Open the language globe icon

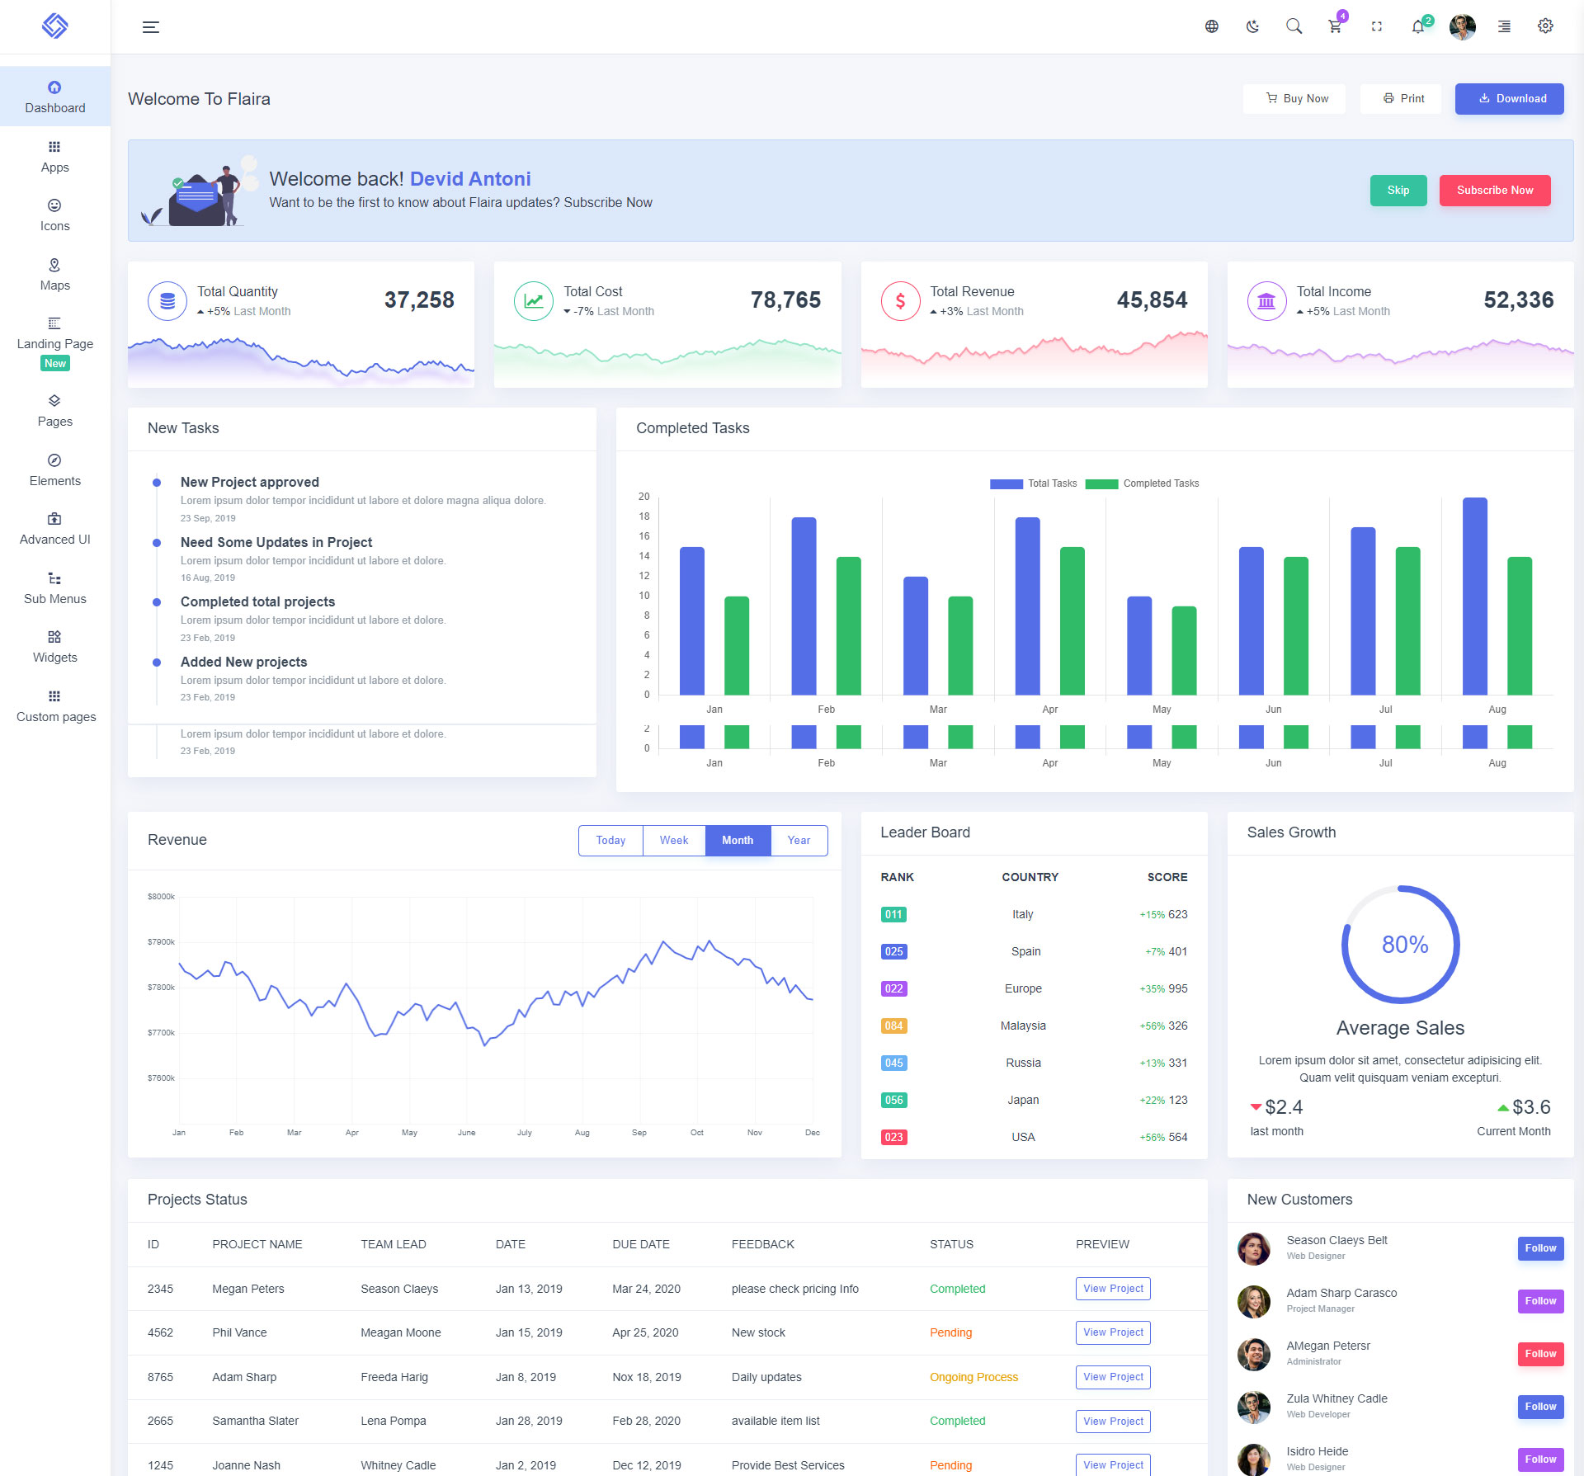(x=1211, y=26)
